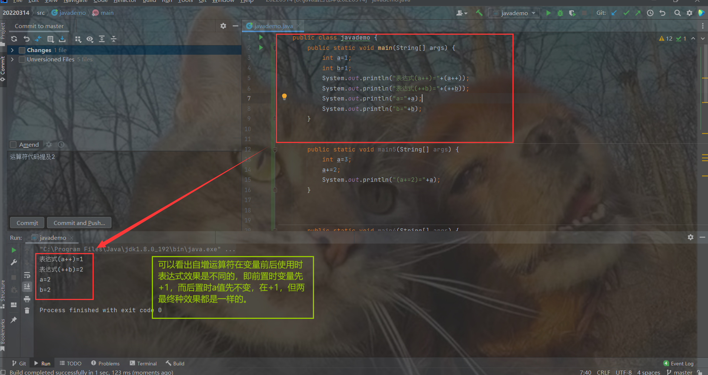708x375 pixels.
Task: Open the Git tool window tab
Action: pos(19,364)
